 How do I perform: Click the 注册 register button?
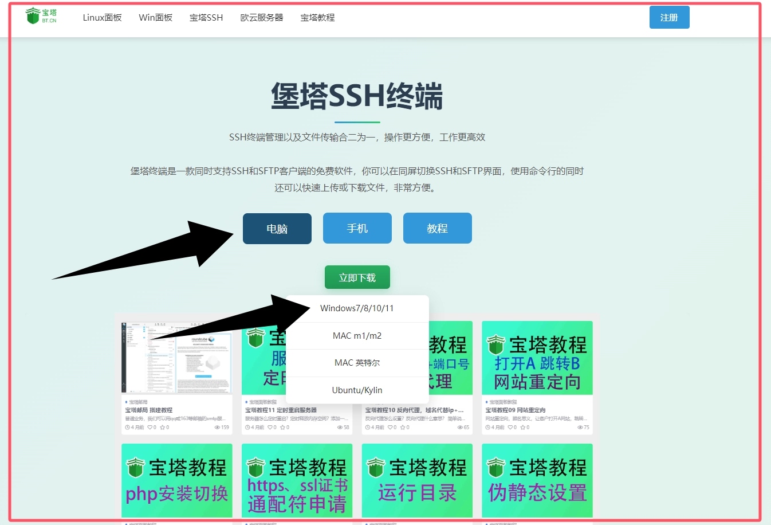coord(669,17)
